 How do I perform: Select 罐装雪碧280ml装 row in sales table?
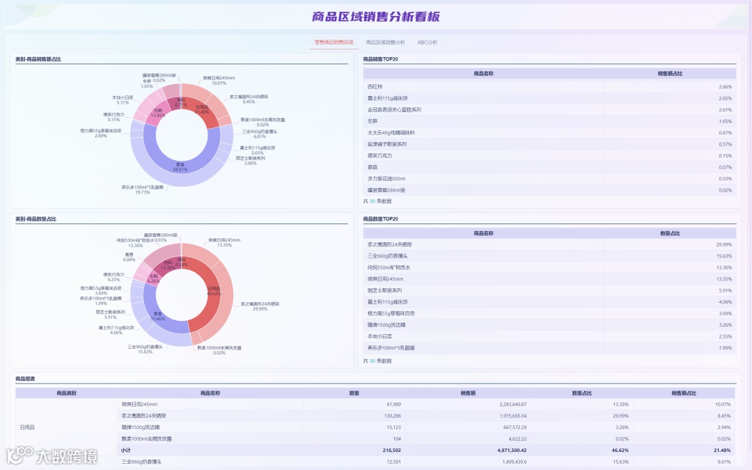click(549, 190)
